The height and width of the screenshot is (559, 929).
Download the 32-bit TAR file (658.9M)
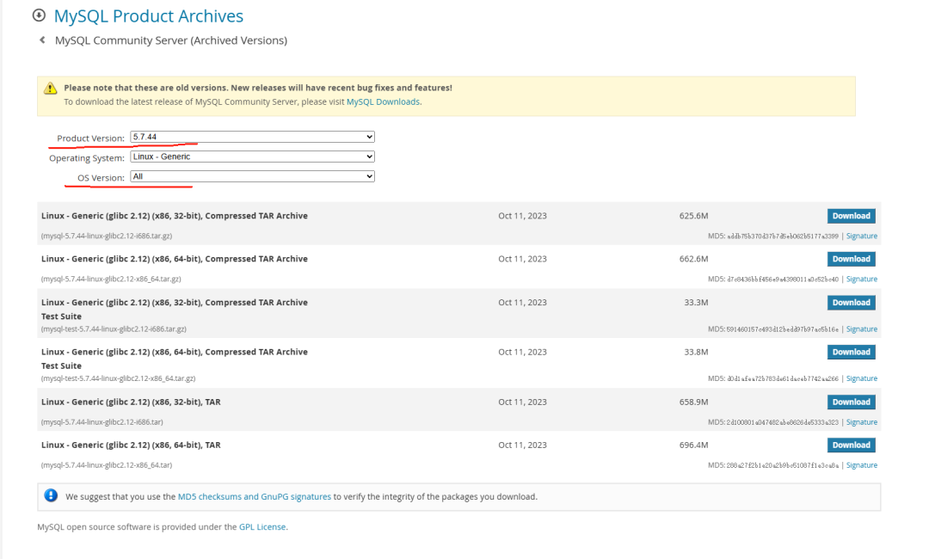[x=851, y=402]
